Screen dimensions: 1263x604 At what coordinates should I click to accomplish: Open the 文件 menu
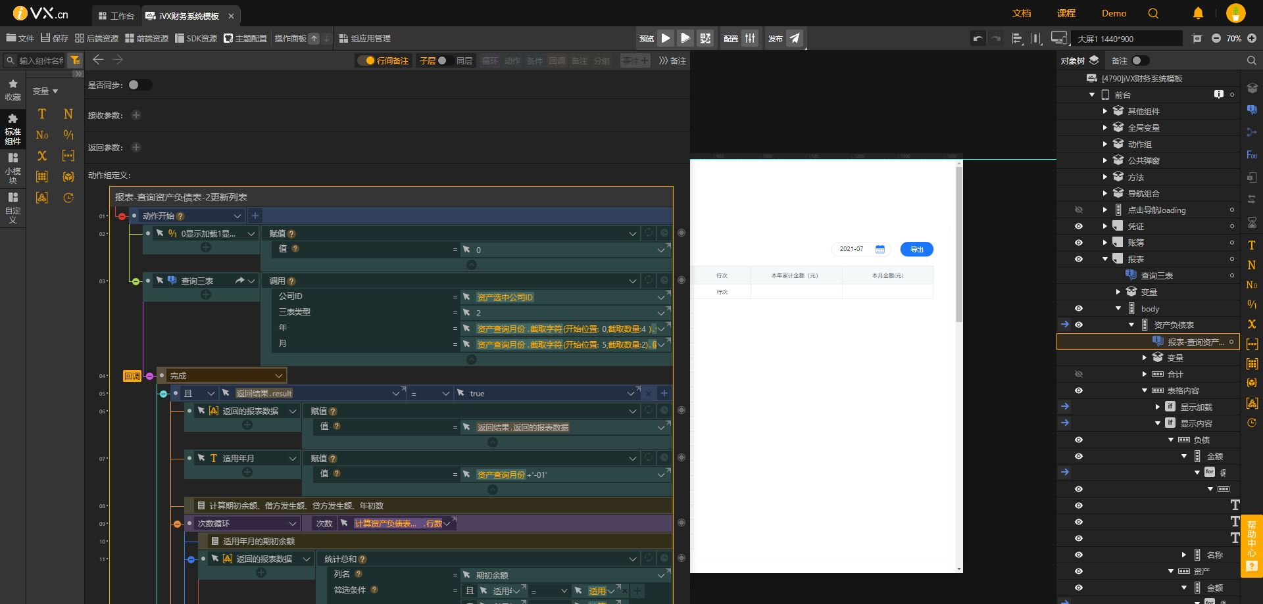click(x=20, y=38)
